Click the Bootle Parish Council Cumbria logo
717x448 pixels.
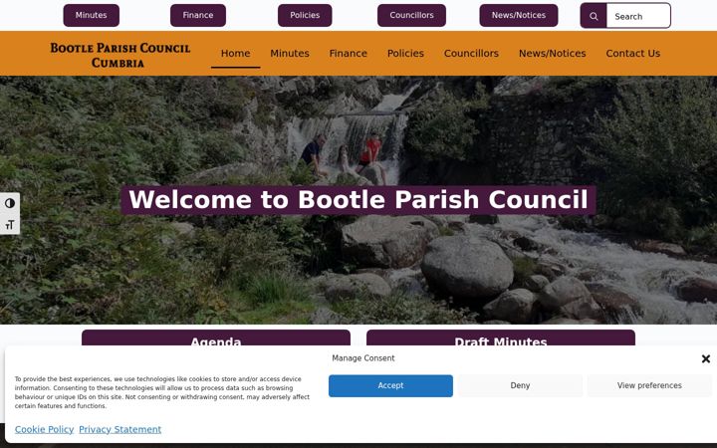119,55
